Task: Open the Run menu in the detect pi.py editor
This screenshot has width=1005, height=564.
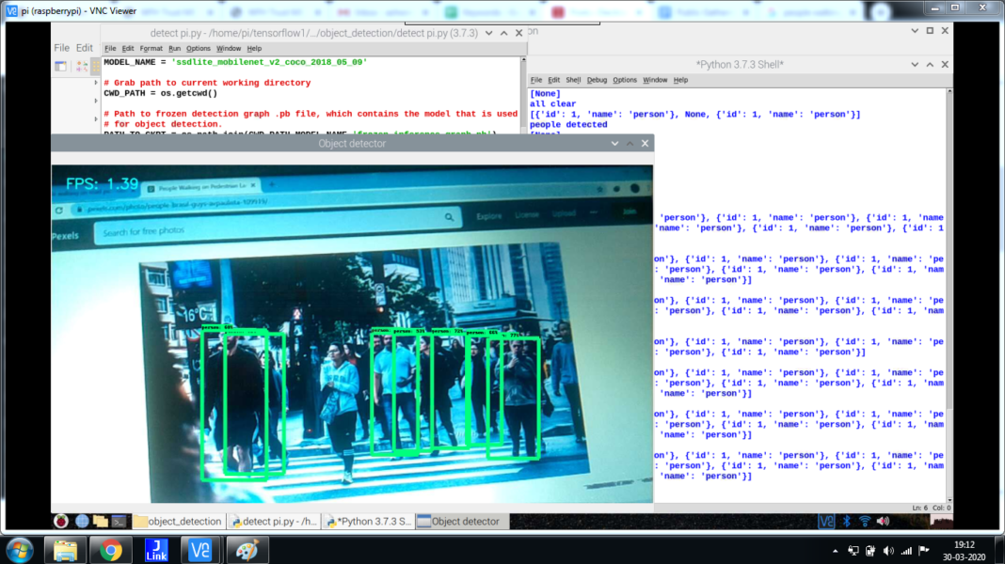Action: (x=174, y=48)
